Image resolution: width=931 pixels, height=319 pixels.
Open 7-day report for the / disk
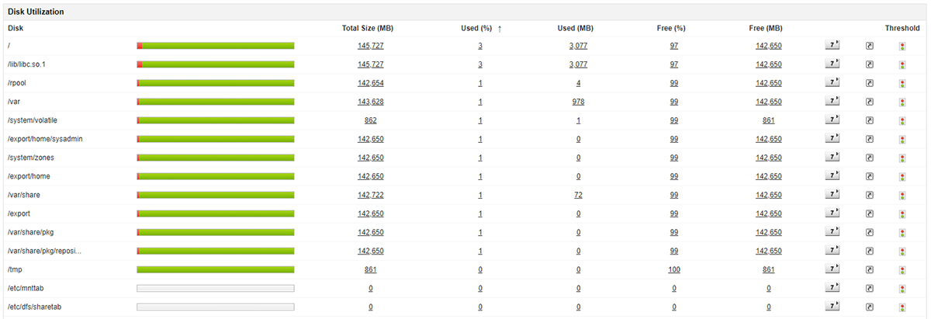point(832,46)
